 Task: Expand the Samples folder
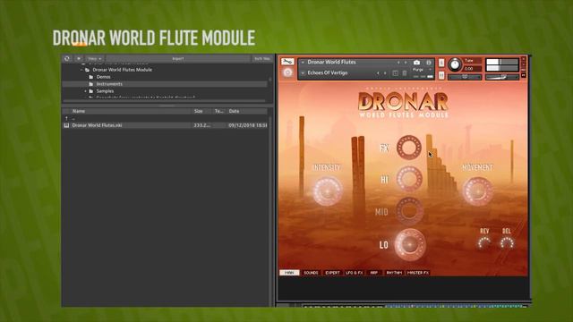tap(86, 91)
